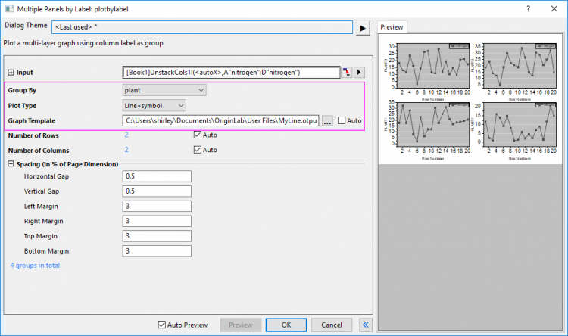Click the Number of Rows value 2

click(x=126, y=135)
